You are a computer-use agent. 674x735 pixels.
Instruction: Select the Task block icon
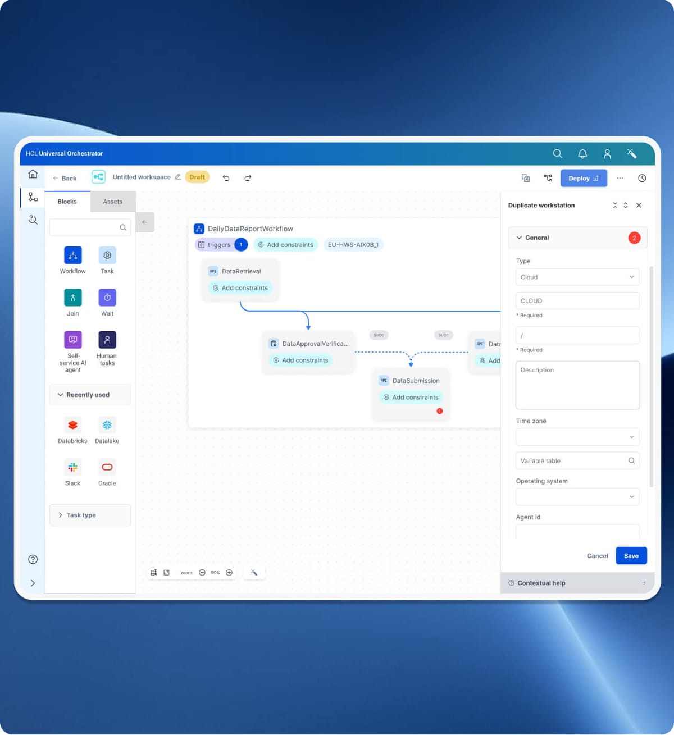(x=107, y=255)
